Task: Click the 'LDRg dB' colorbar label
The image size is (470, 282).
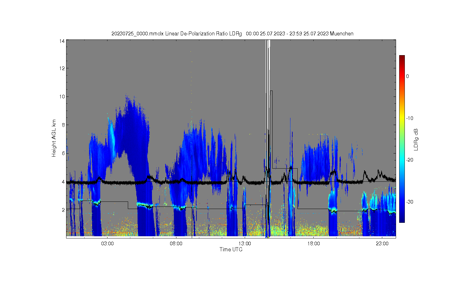Action: (x=416, y=139)
